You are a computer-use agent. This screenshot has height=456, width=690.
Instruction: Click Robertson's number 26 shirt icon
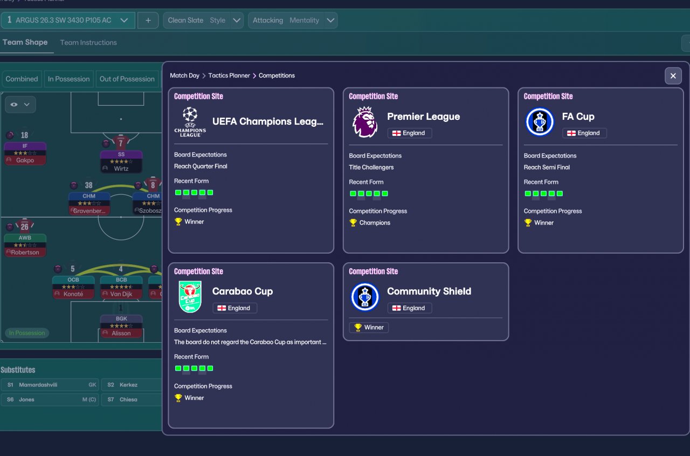point(25,226)
